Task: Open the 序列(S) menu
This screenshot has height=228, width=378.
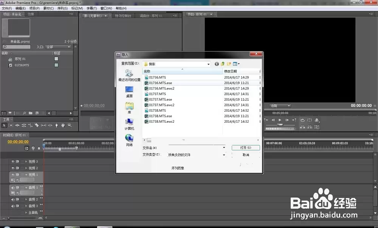Action: 62,8
